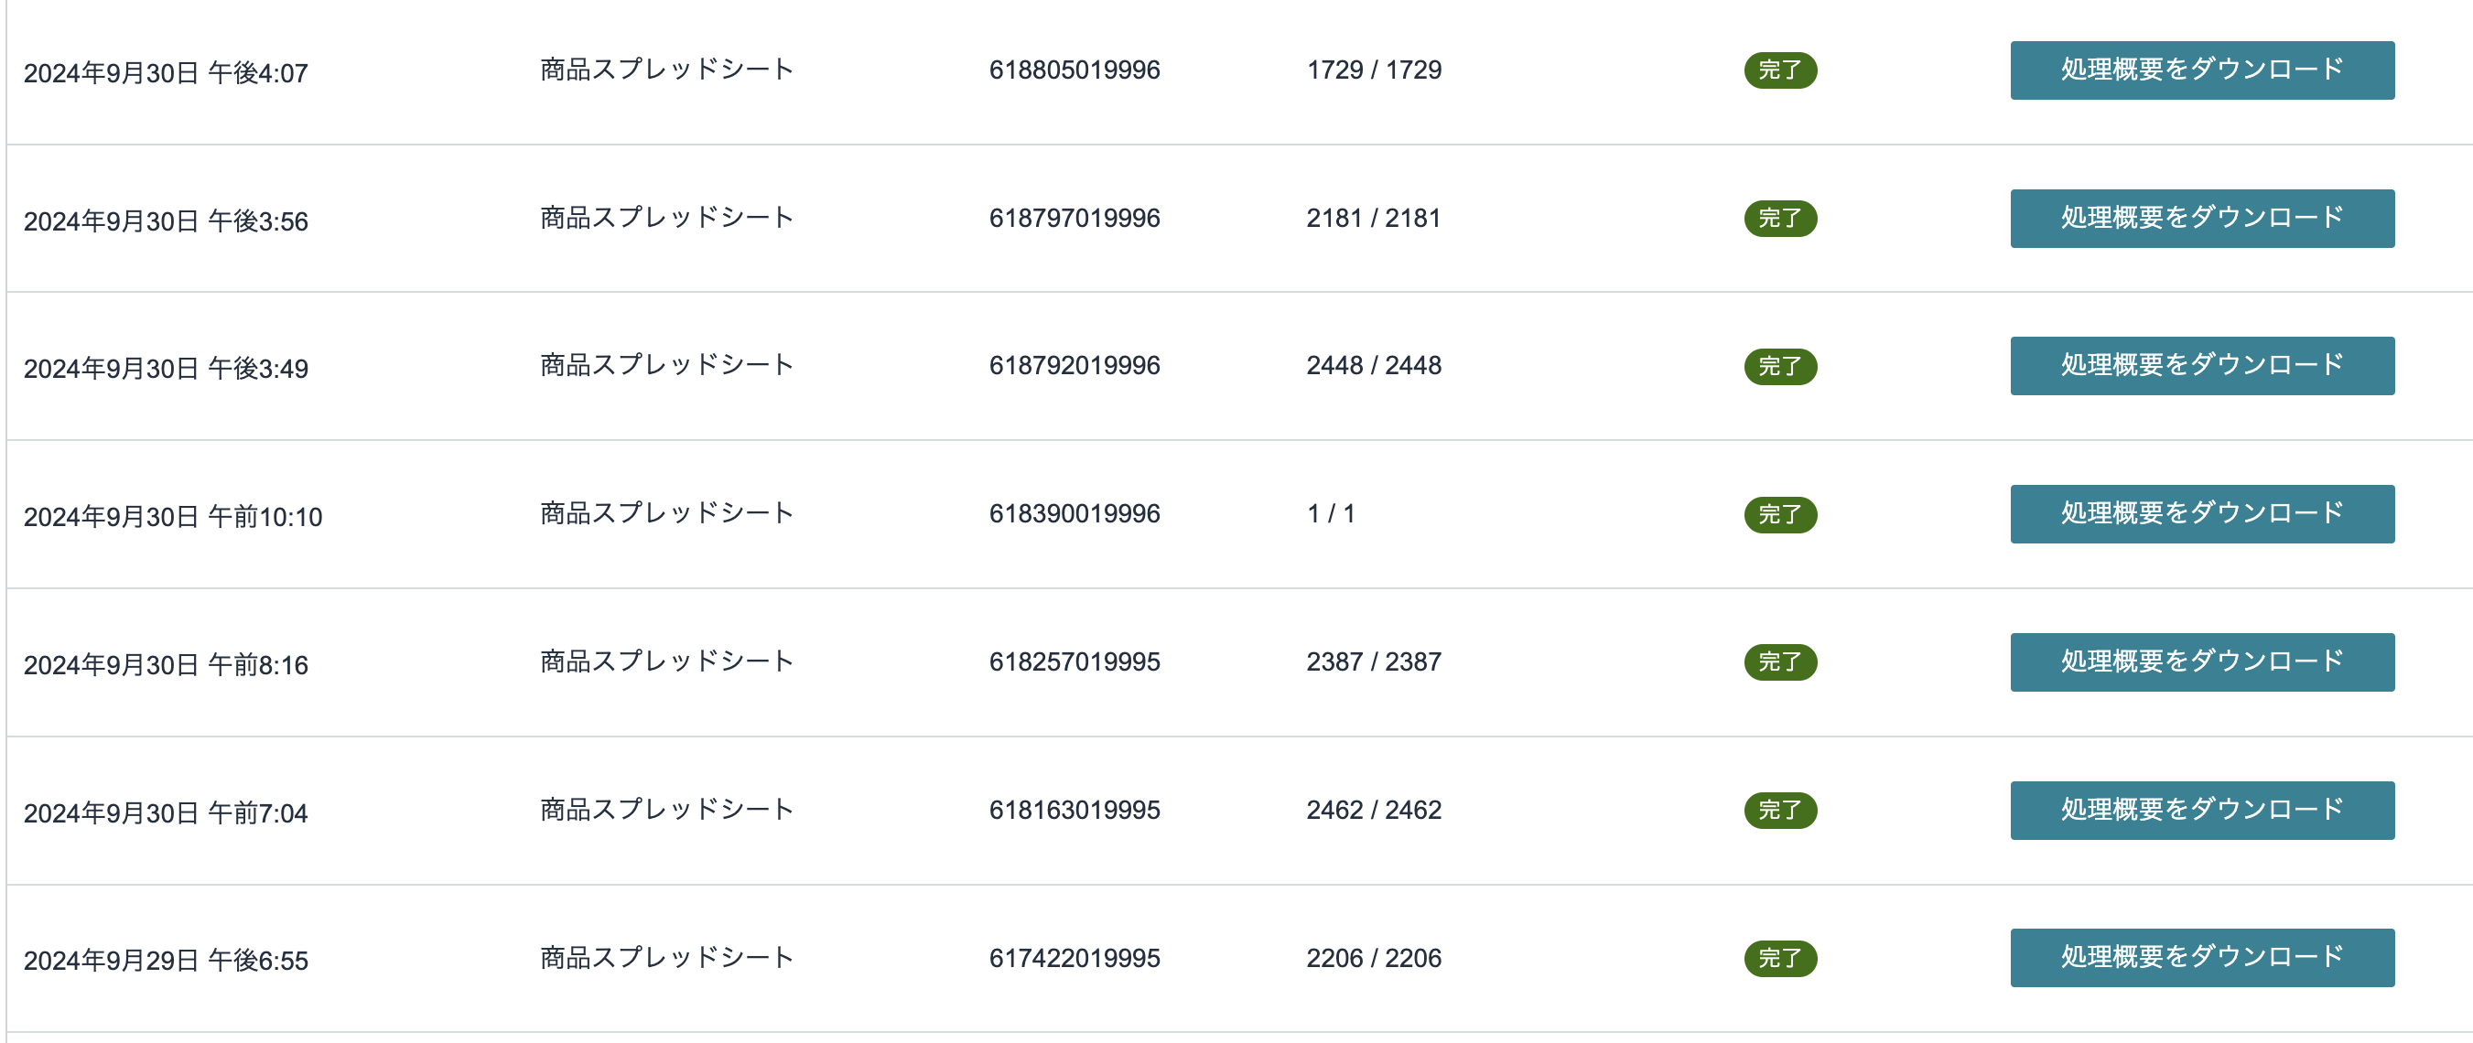Screen dimensions: 2473x1043
Task: Click 商品スプレッドシート in the 午前7:04 row
Action: click(666, 809)
